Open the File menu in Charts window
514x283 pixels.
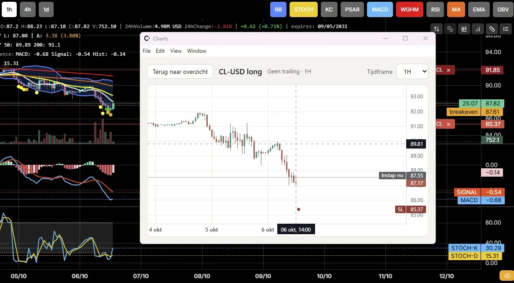pyautogui.click(x=147, y=51)
